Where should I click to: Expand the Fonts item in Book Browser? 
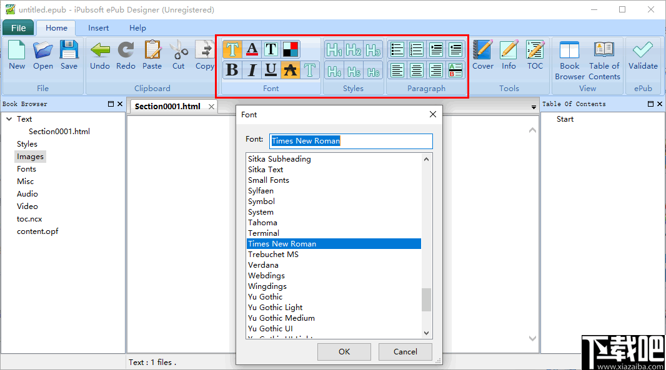click(26, 168)
